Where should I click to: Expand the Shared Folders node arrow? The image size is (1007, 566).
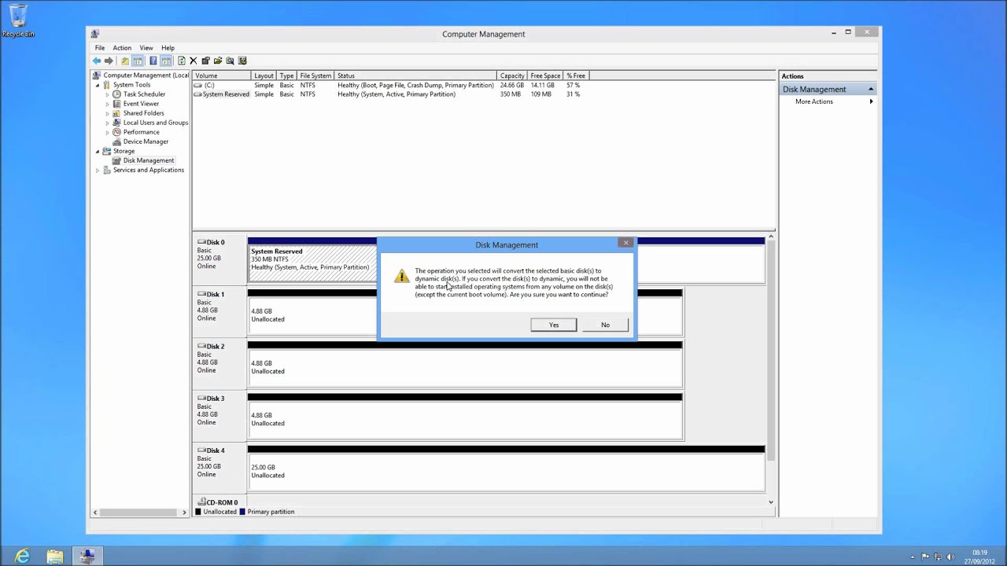tap(108, 113)
